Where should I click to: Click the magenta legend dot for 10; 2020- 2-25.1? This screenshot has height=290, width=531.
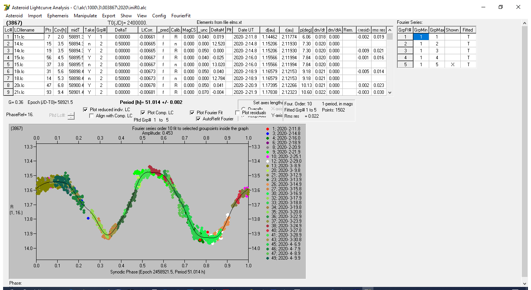tap(267, 157)
